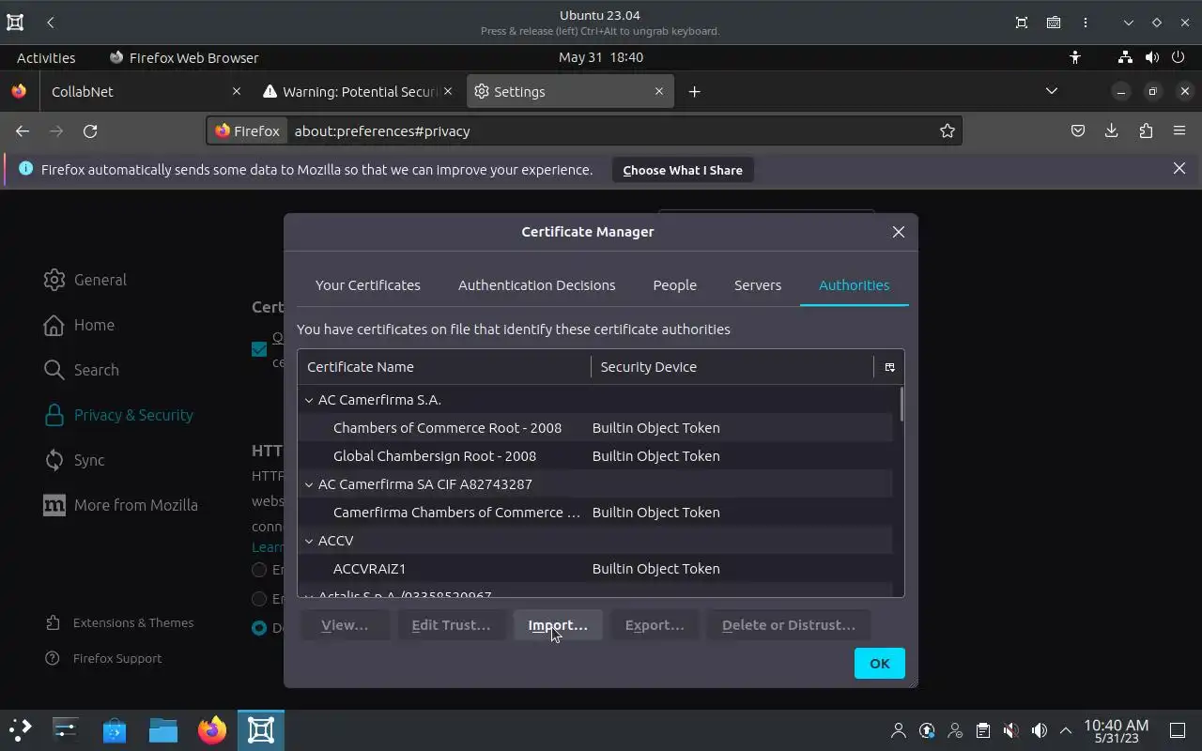Viewport: 1202px width, 751px height.
Task: Open the Firefox downloads panel
Action: [x=1111, y=131]
